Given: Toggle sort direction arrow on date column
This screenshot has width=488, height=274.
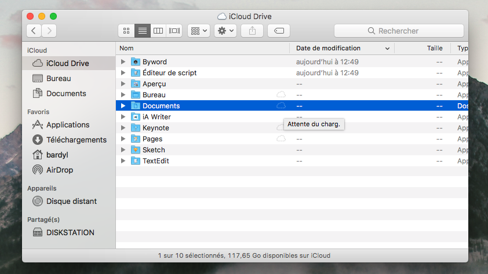Looking at the screenshot, I should [x=387, y=49].
